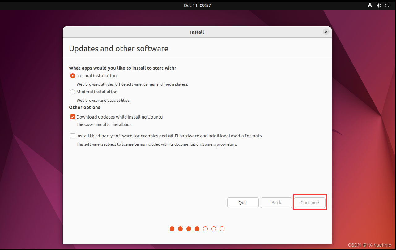Select Normal installation

pyautogui.click(x=72, y=75)
